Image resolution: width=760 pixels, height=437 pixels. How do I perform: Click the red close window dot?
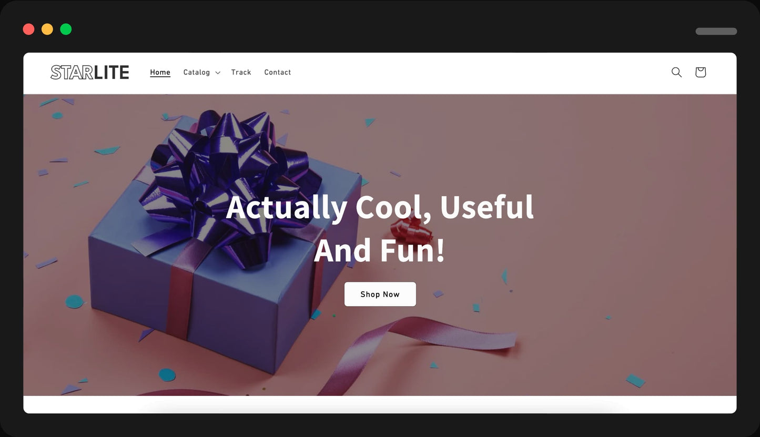tap(29, 29)
